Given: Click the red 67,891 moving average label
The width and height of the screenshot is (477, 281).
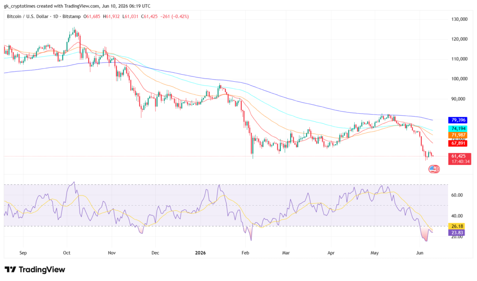Looking at the screenshot, I should click(458, 143).
